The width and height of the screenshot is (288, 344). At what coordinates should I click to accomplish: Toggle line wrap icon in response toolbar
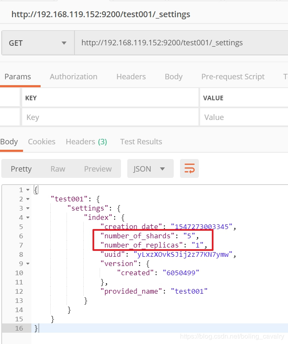click(x=189, y=169)
